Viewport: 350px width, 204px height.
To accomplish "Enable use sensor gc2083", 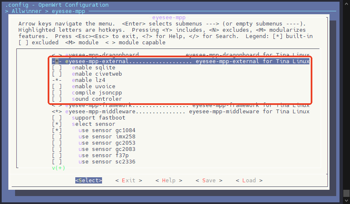I will pos(57,149).
